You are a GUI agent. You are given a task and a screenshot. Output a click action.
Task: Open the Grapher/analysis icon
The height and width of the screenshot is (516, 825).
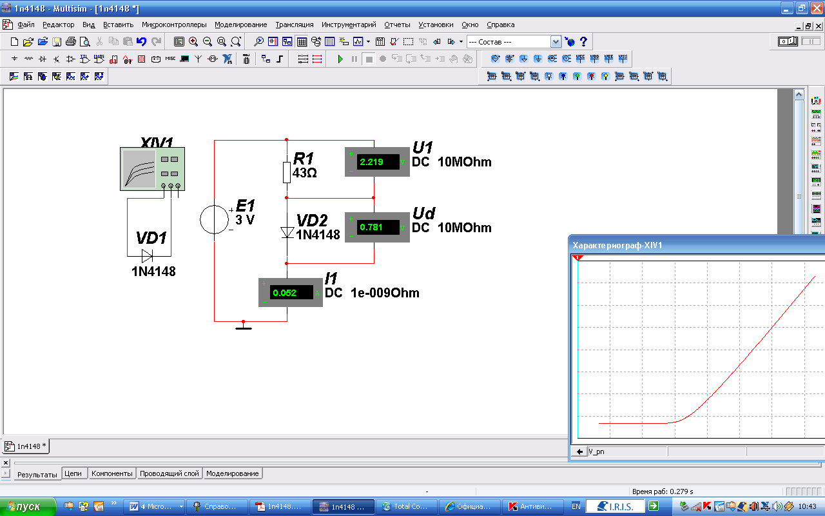pyautogui.click(x=358, y=41)
